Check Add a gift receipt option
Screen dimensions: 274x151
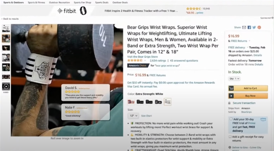point(230,137)
